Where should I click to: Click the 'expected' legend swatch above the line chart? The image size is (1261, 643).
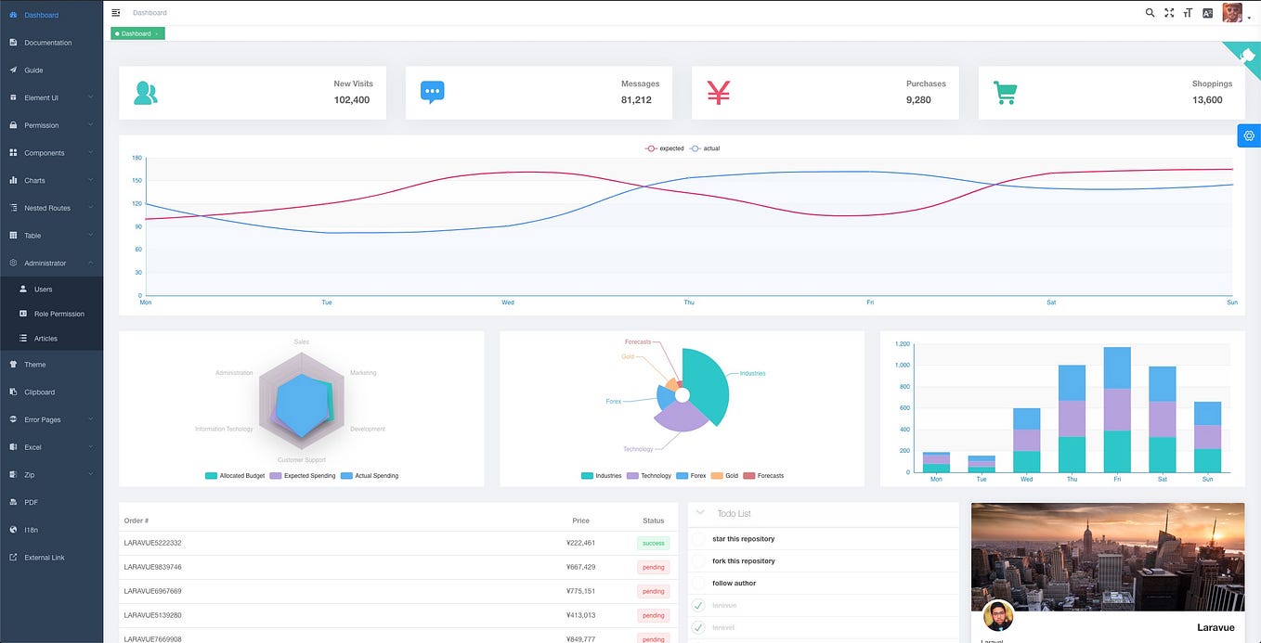pos(652,148)
